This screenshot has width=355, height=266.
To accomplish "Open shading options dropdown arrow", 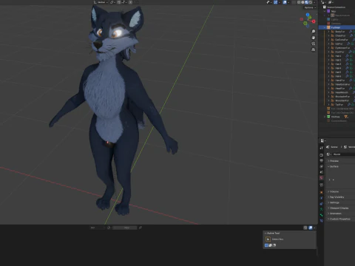I will pos(314,2).
